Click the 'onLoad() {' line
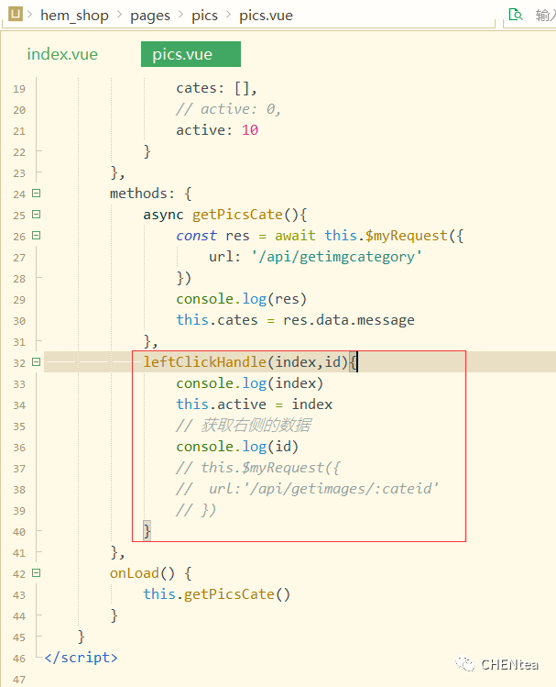The width and height of the screenshot is (556, 687). click(x=150, y=573)
